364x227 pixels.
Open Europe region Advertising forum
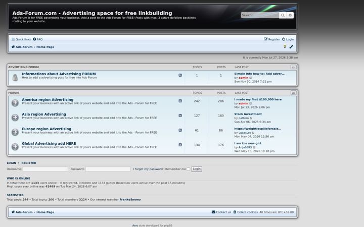pyautogui.click(x=47, y=129)
